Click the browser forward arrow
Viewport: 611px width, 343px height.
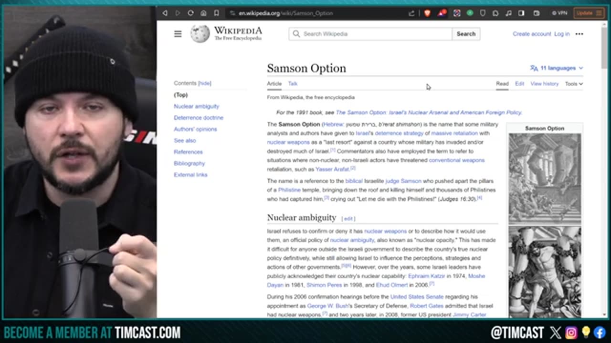pyautogui.click(x=178, y=13)
